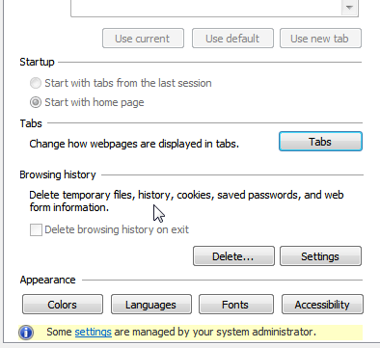Enable Delete browsing history on exit

(x=36, y=229)
